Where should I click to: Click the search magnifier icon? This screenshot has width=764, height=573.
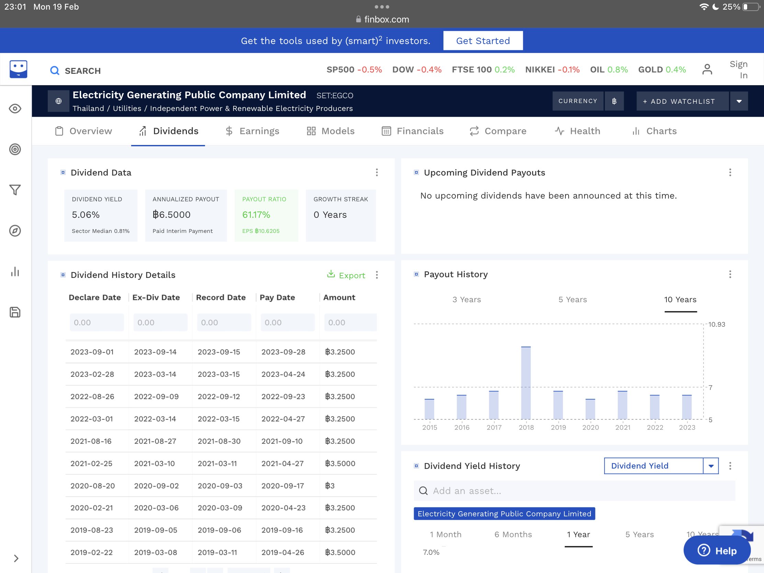[x=55, y=70]
